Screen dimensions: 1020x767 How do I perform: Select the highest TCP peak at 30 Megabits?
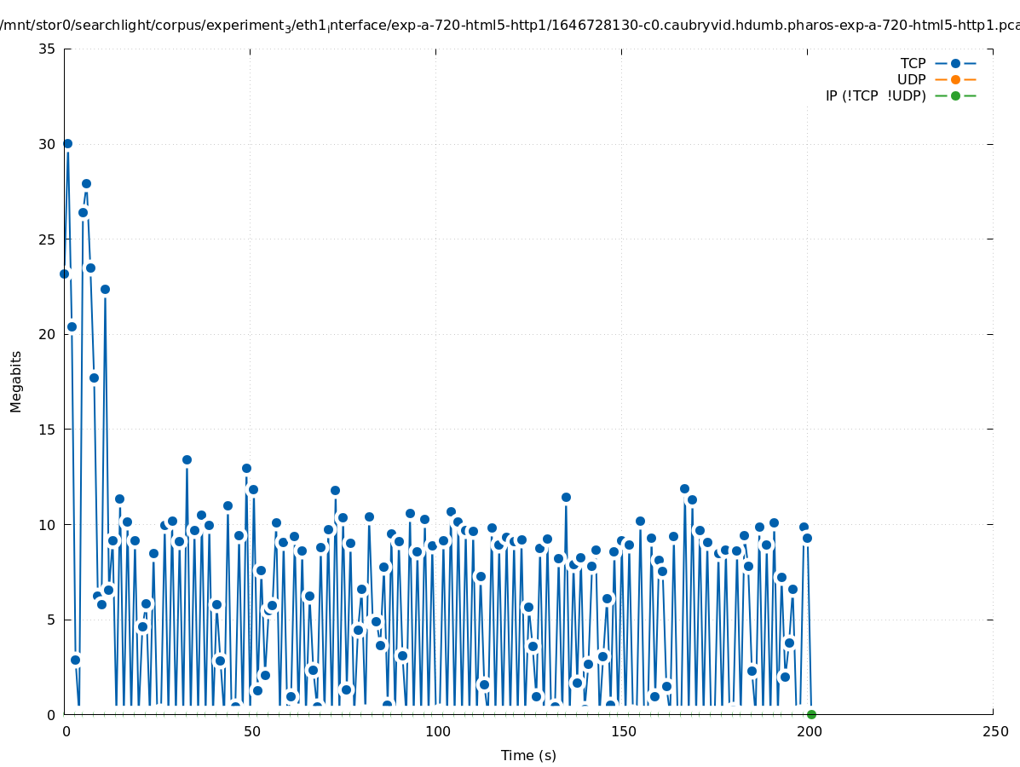click(x=67, y=143)
